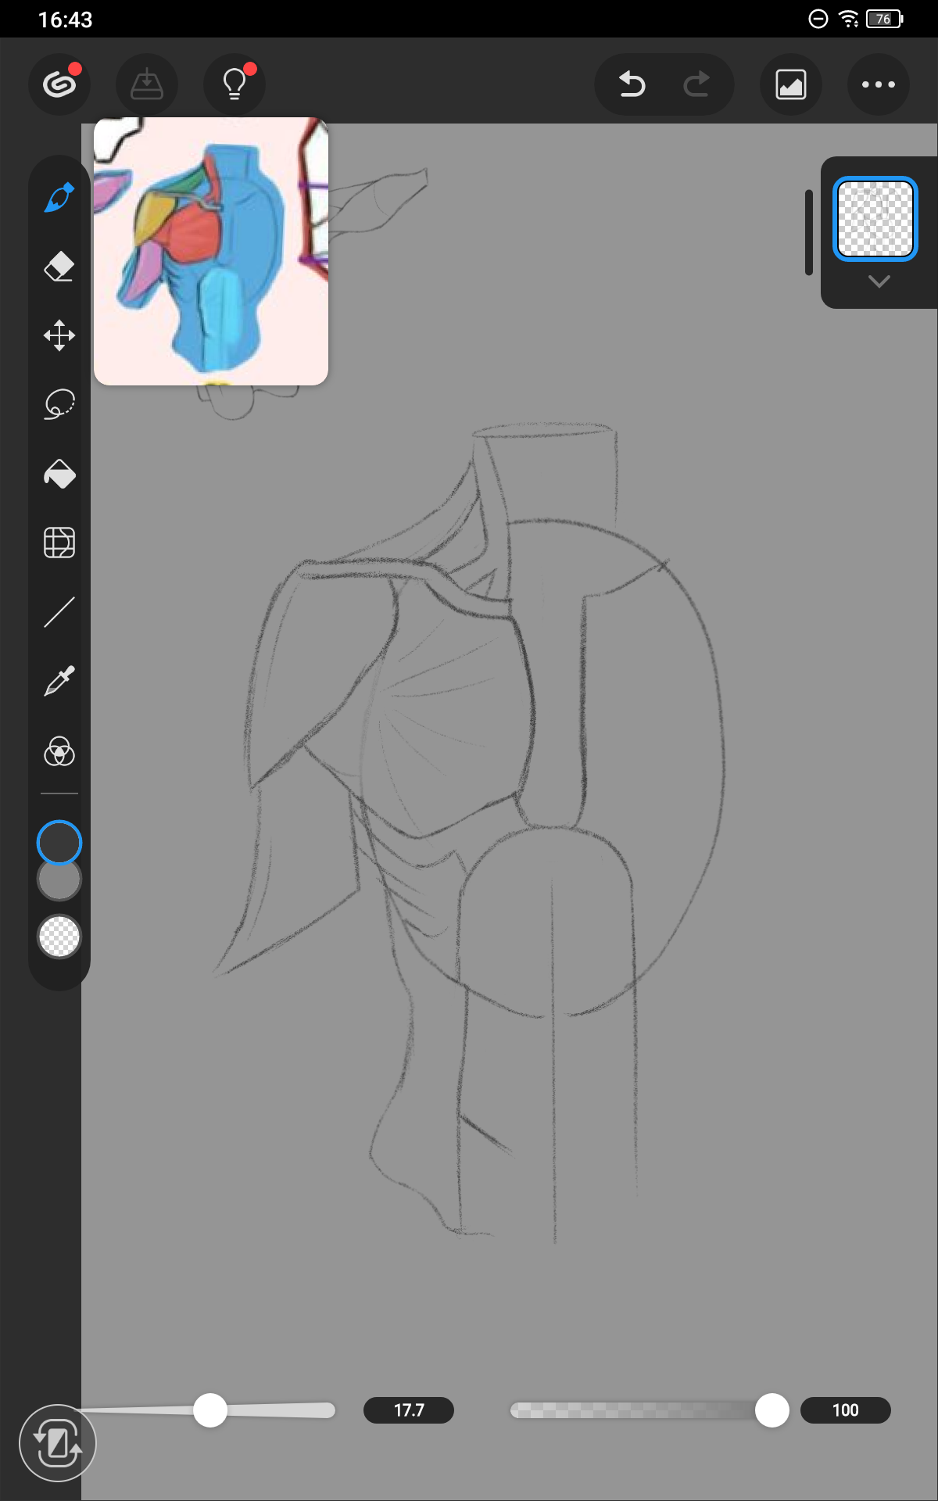
Task: Redo the undone stroke
Action: click(x=696, y=84)
